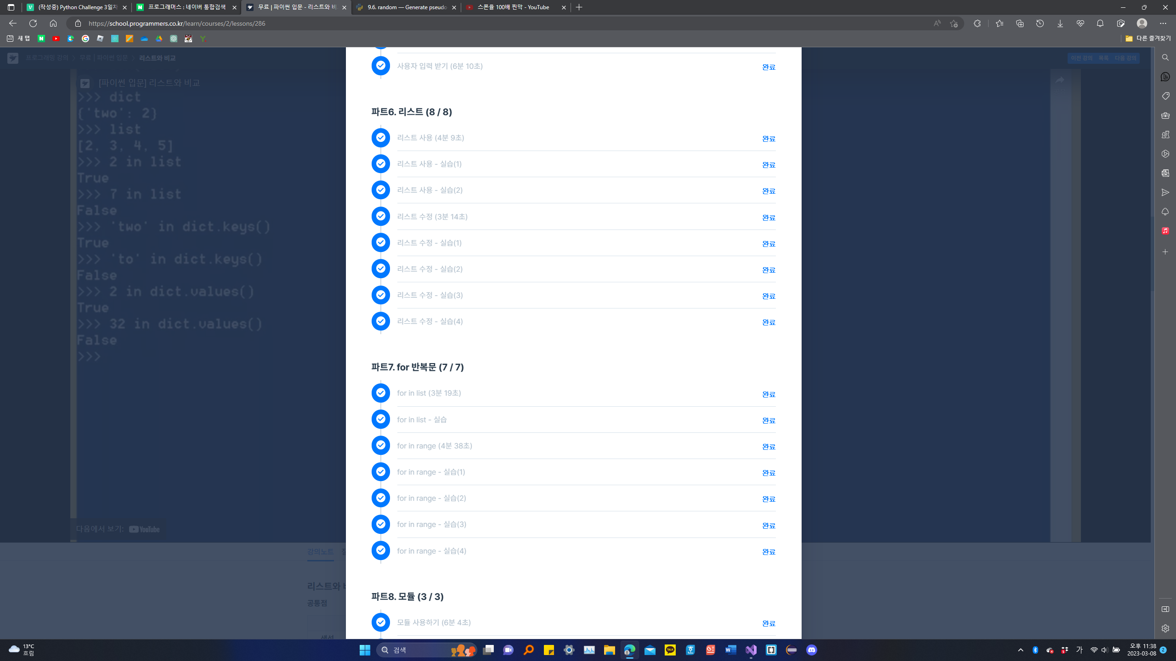The height and width of the screenshot is (661, 1176).
Task: Open the downloads icon in toolbar
Action: point(1060,23)
